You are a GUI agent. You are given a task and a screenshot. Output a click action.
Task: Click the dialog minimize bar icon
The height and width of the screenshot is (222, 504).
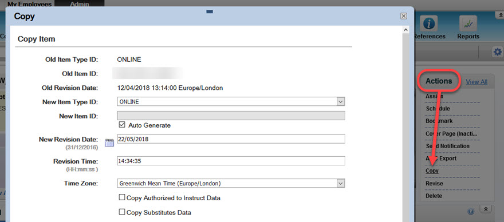coord(210,12)
